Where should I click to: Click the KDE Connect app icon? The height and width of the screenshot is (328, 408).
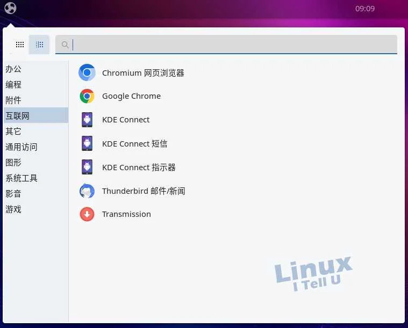coord(87,120)
